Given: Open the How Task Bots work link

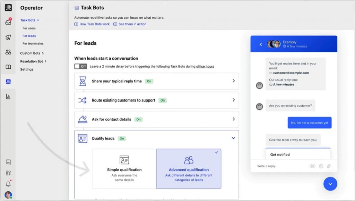Looking at the screenshot, I should pos(92,24).
